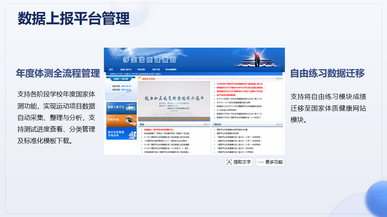Open the orange 学校查询 sidebar banner
The image size is (387, 217).
click(121, 121)
